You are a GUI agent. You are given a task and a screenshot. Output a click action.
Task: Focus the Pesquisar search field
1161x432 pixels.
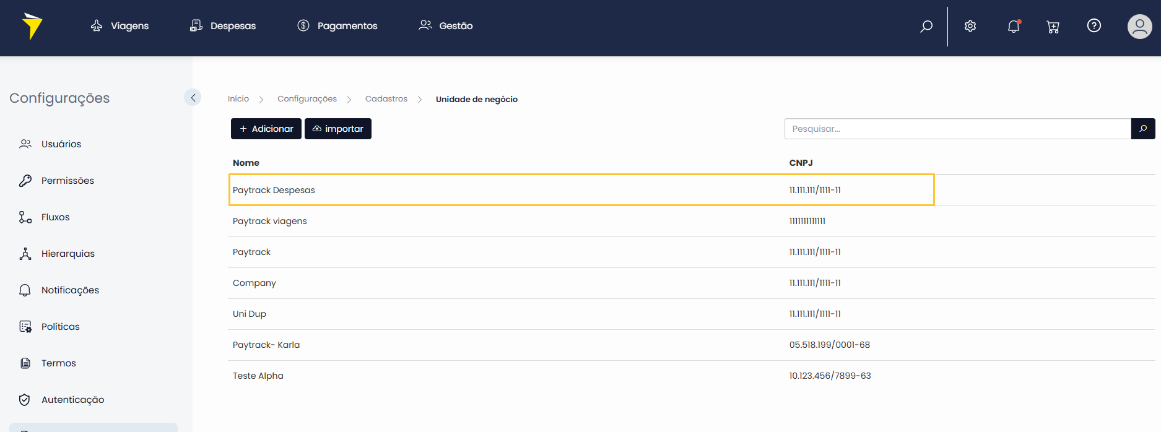(x=958, y=129)
